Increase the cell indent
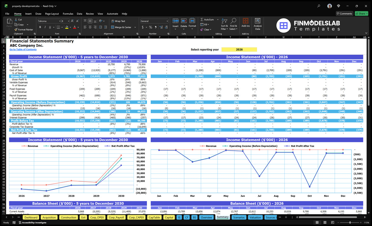 coord(106,27)
